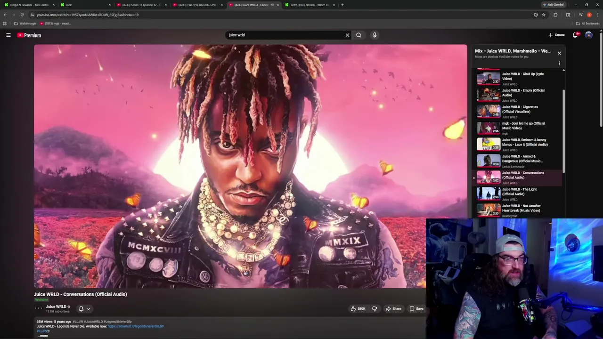Select the current 'Conversations' playlist entry

point(517,177)
